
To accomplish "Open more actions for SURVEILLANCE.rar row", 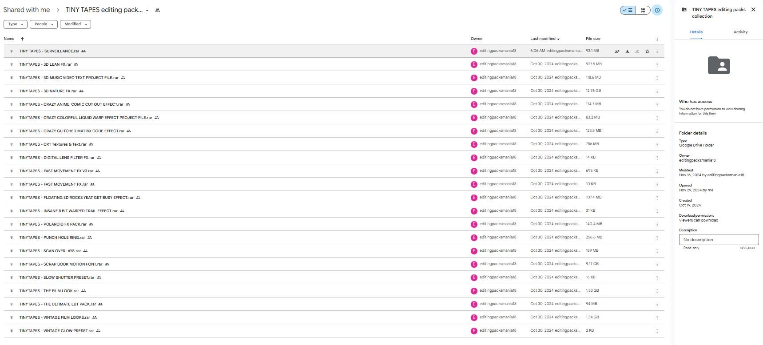I will 657,52.
